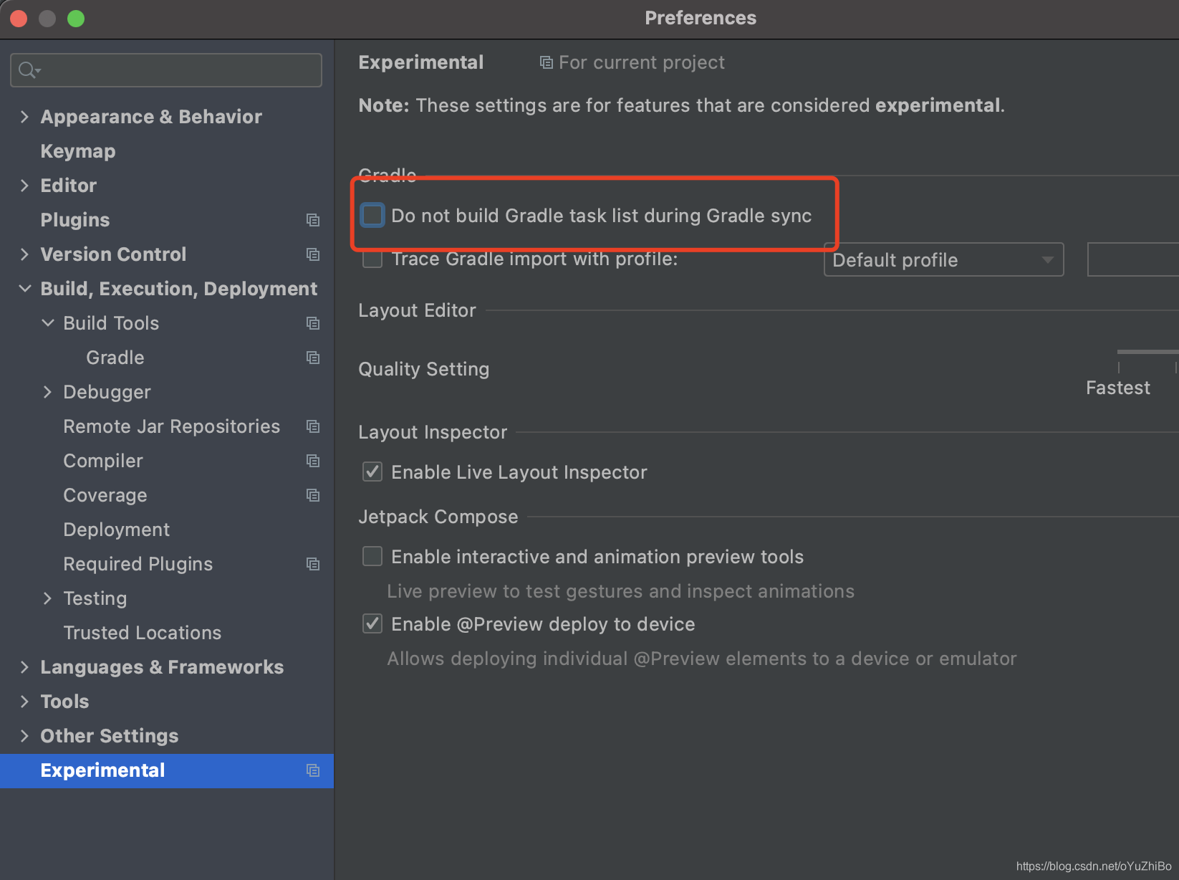Viewport: 1179px width, 880px height.
Task: Collapse Build, Execution, Deployment
Action: click(x=25, y=288)
